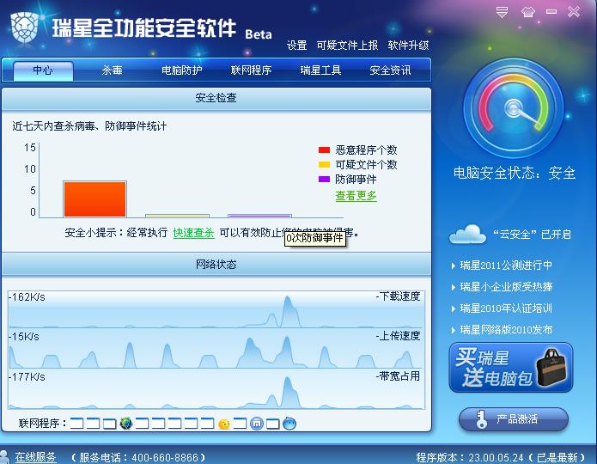Screen dimensions: 597x464
Task: Select the yellow smiley face program icon
Action: click(x=224, y=424)
